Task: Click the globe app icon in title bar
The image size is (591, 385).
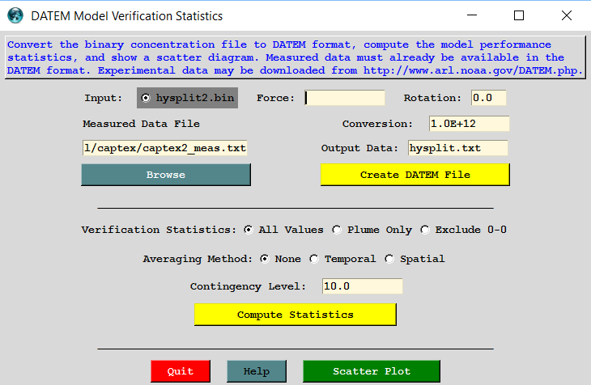Action: [x=15, y=15]
